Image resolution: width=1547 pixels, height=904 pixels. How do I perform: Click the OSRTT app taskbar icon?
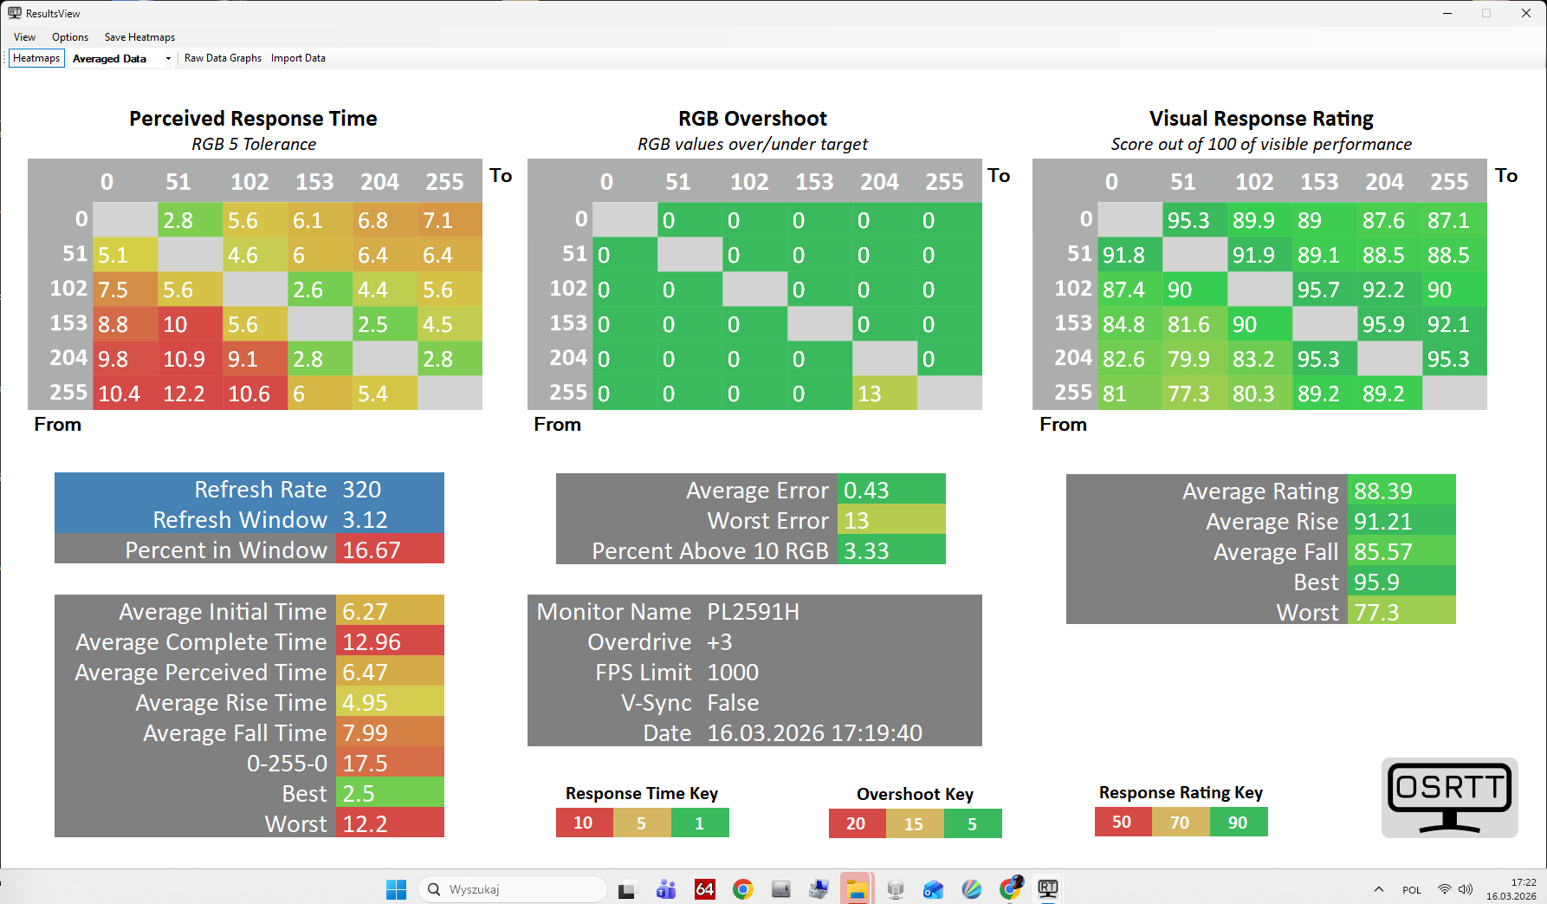1047,889
